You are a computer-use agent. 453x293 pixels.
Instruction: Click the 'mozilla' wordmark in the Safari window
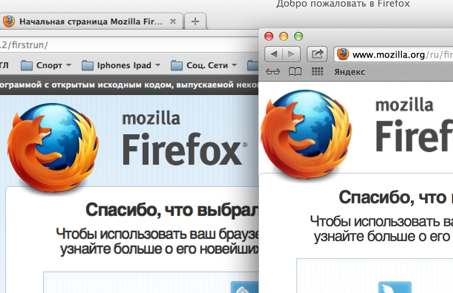click(404, 105)
